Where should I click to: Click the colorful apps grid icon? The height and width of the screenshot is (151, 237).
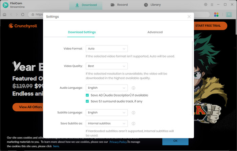click(216, 15)
